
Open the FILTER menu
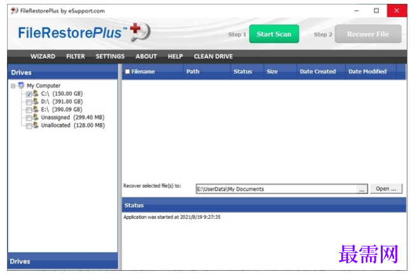tap(76, 56)
